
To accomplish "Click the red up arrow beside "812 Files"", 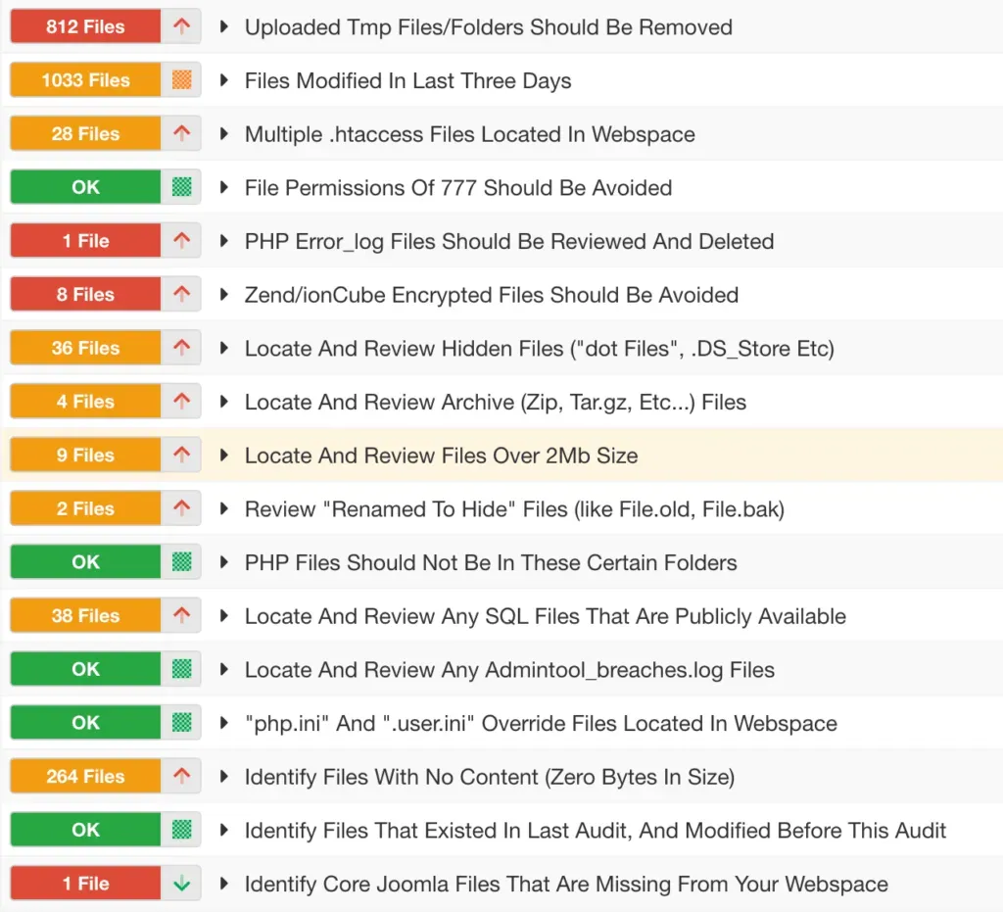I will point(183,26).
